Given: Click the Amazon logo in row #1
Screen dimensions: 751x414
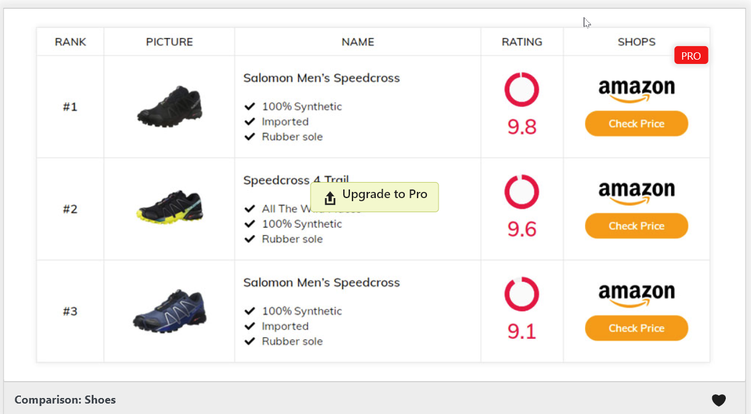Looking at the screenshot, I should tap(637, 91).
